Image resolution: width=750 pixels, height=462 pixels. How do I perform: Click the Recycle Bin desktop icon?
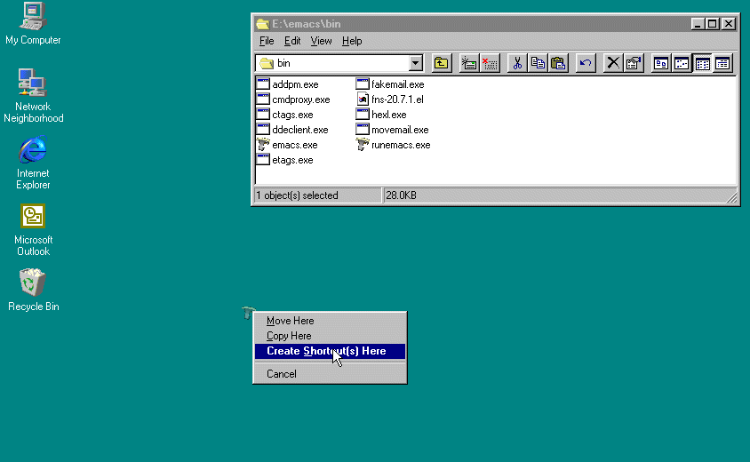click(33, 284)
